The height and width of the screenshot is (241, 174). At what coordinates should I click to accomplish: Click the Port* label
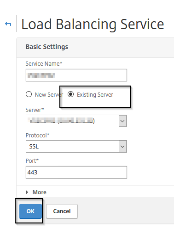click(32, 161)
